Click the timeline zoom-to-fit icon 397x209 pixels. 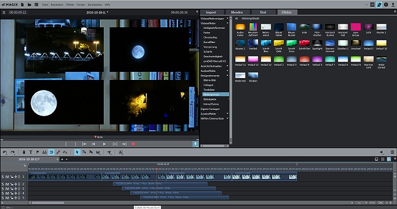pos(381,203)
